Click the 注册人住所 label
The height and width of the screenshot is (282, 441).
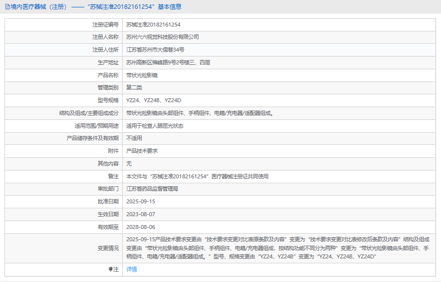(105, 50)
